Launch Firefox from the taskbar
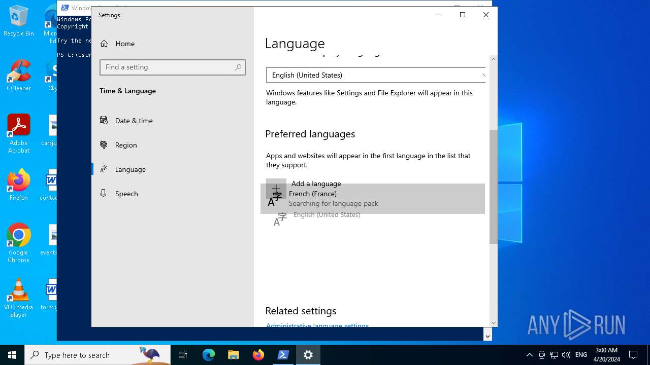 (x=258, y=355)
